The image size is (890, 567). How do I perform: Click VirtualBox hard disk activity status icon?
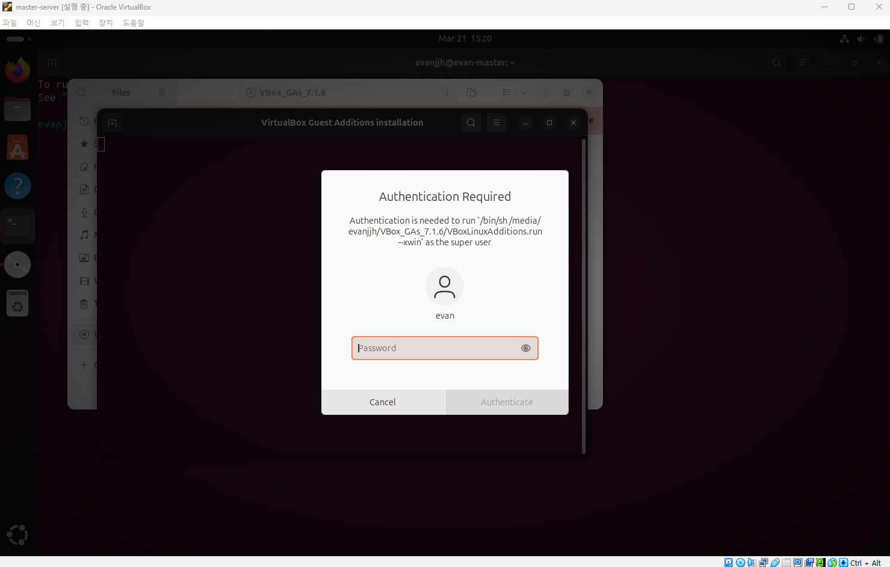tap(729, 563)
